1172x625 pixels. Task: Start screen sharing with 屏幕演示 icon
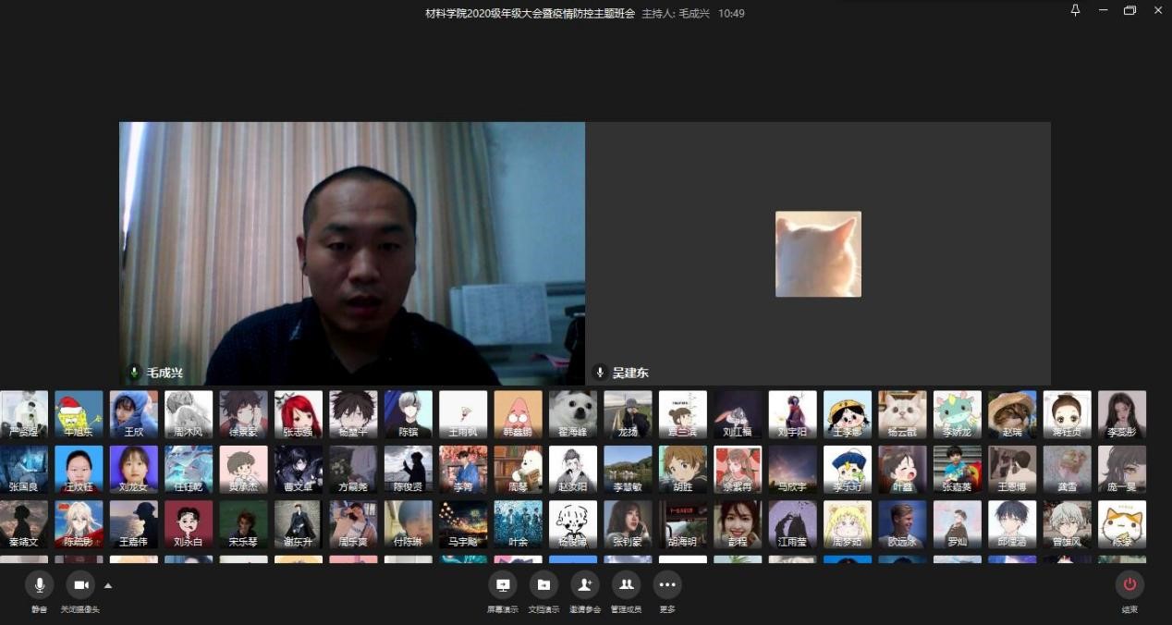[x=503, y=585]
